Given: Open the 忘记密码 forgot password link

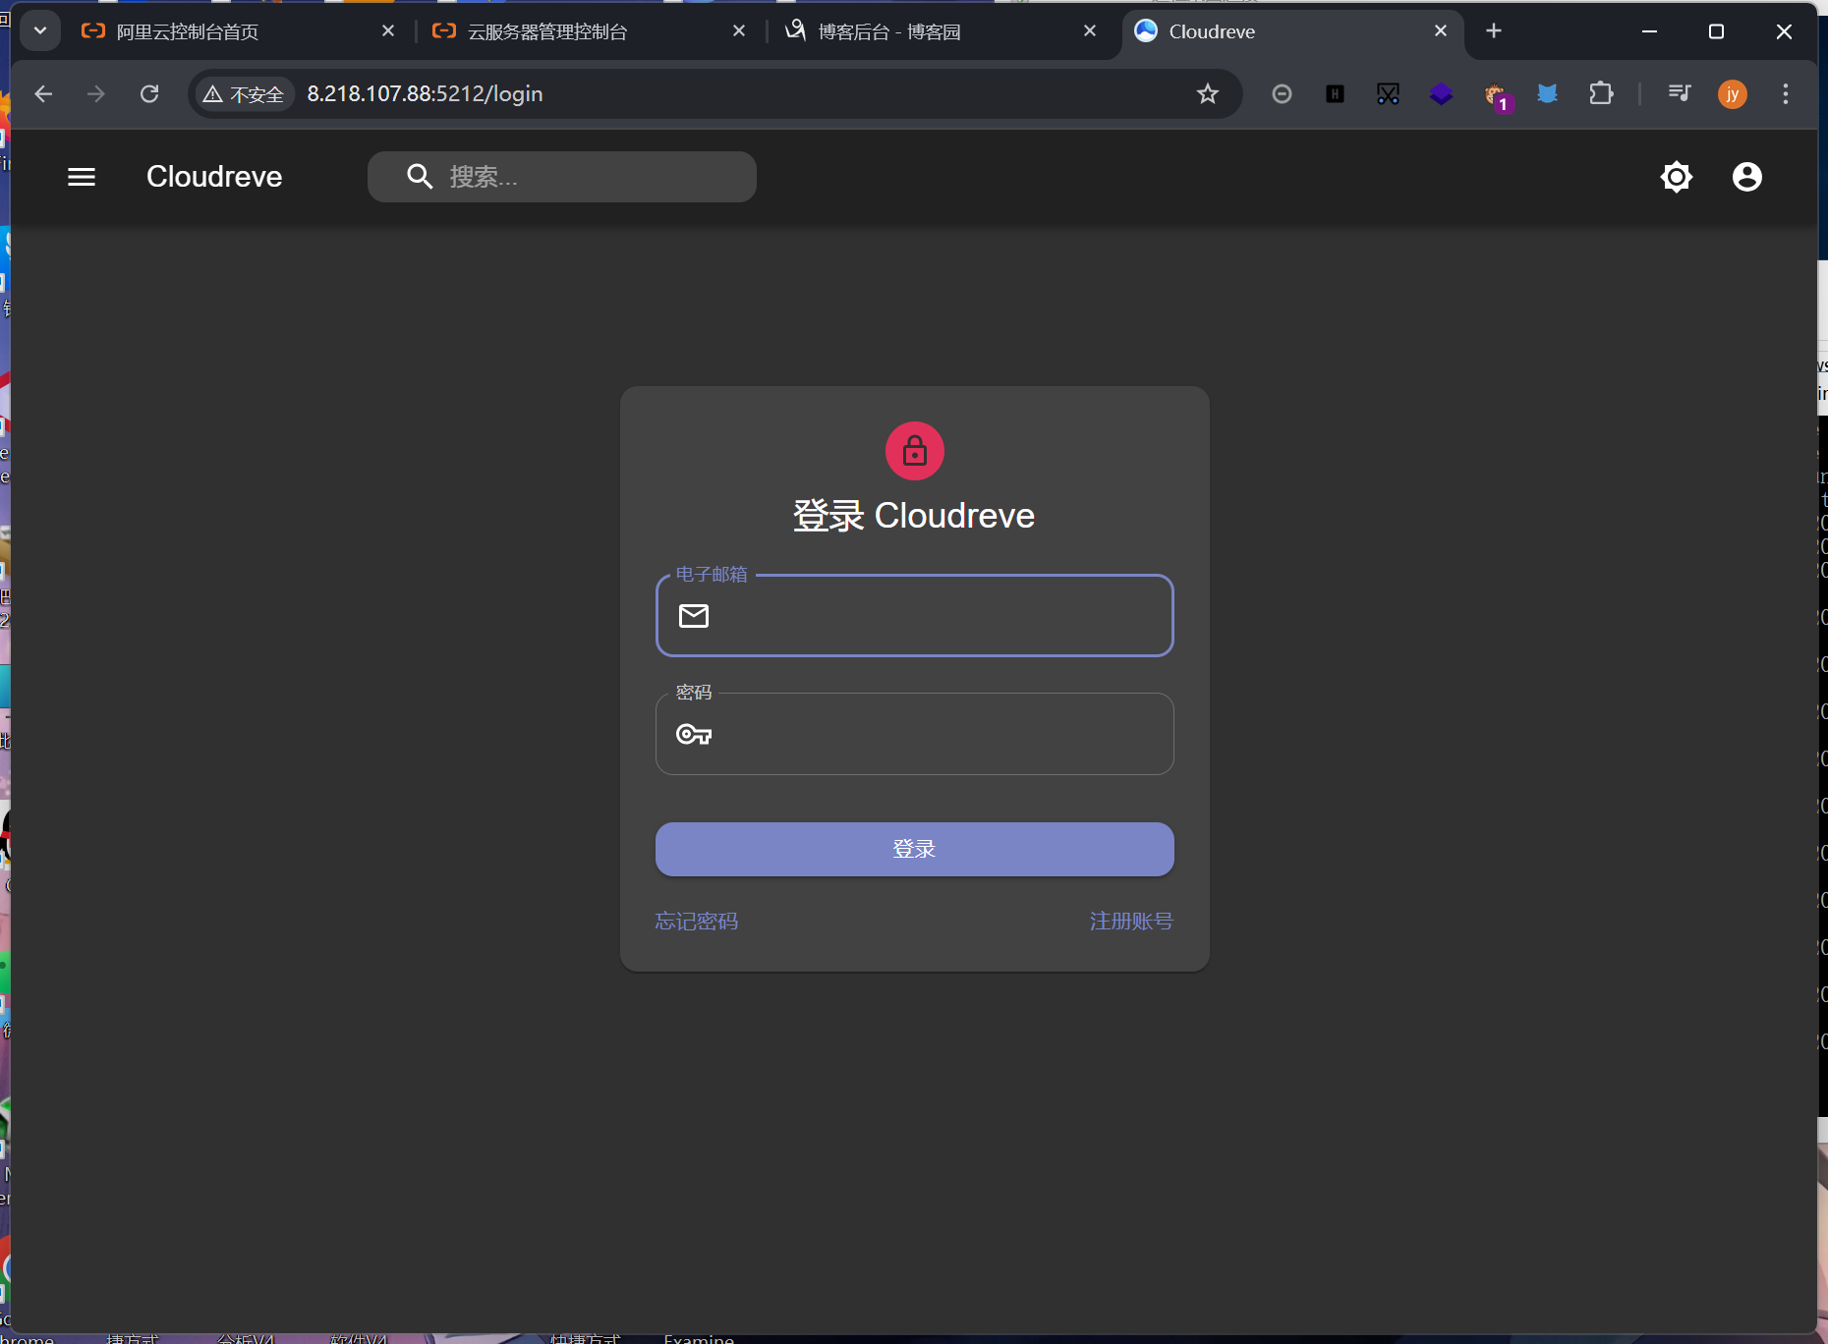Looking at the screenshot, I should (697, 922).
